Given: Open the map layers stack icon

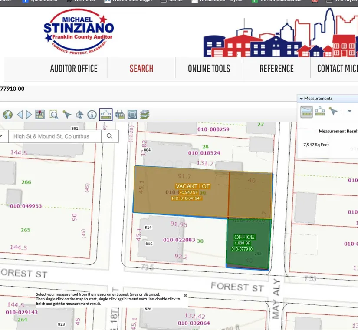Looking at the screenshot, I should [x=145, y=115].
